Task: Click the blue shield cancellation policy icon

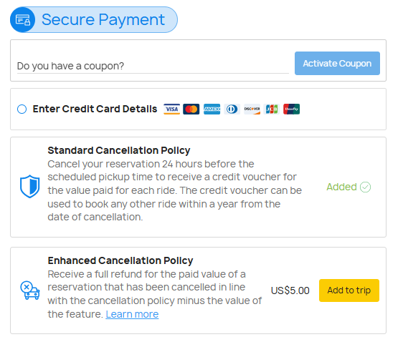Action: click(x=30, y=186)
